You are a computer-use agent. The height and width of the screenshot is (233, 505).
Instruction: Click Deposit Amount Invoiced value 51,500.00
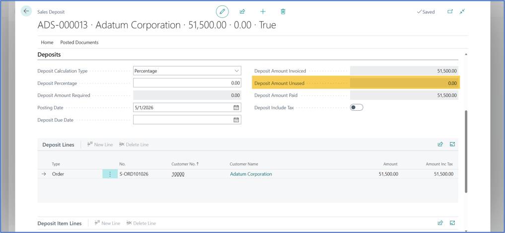(x=404, y=71)
